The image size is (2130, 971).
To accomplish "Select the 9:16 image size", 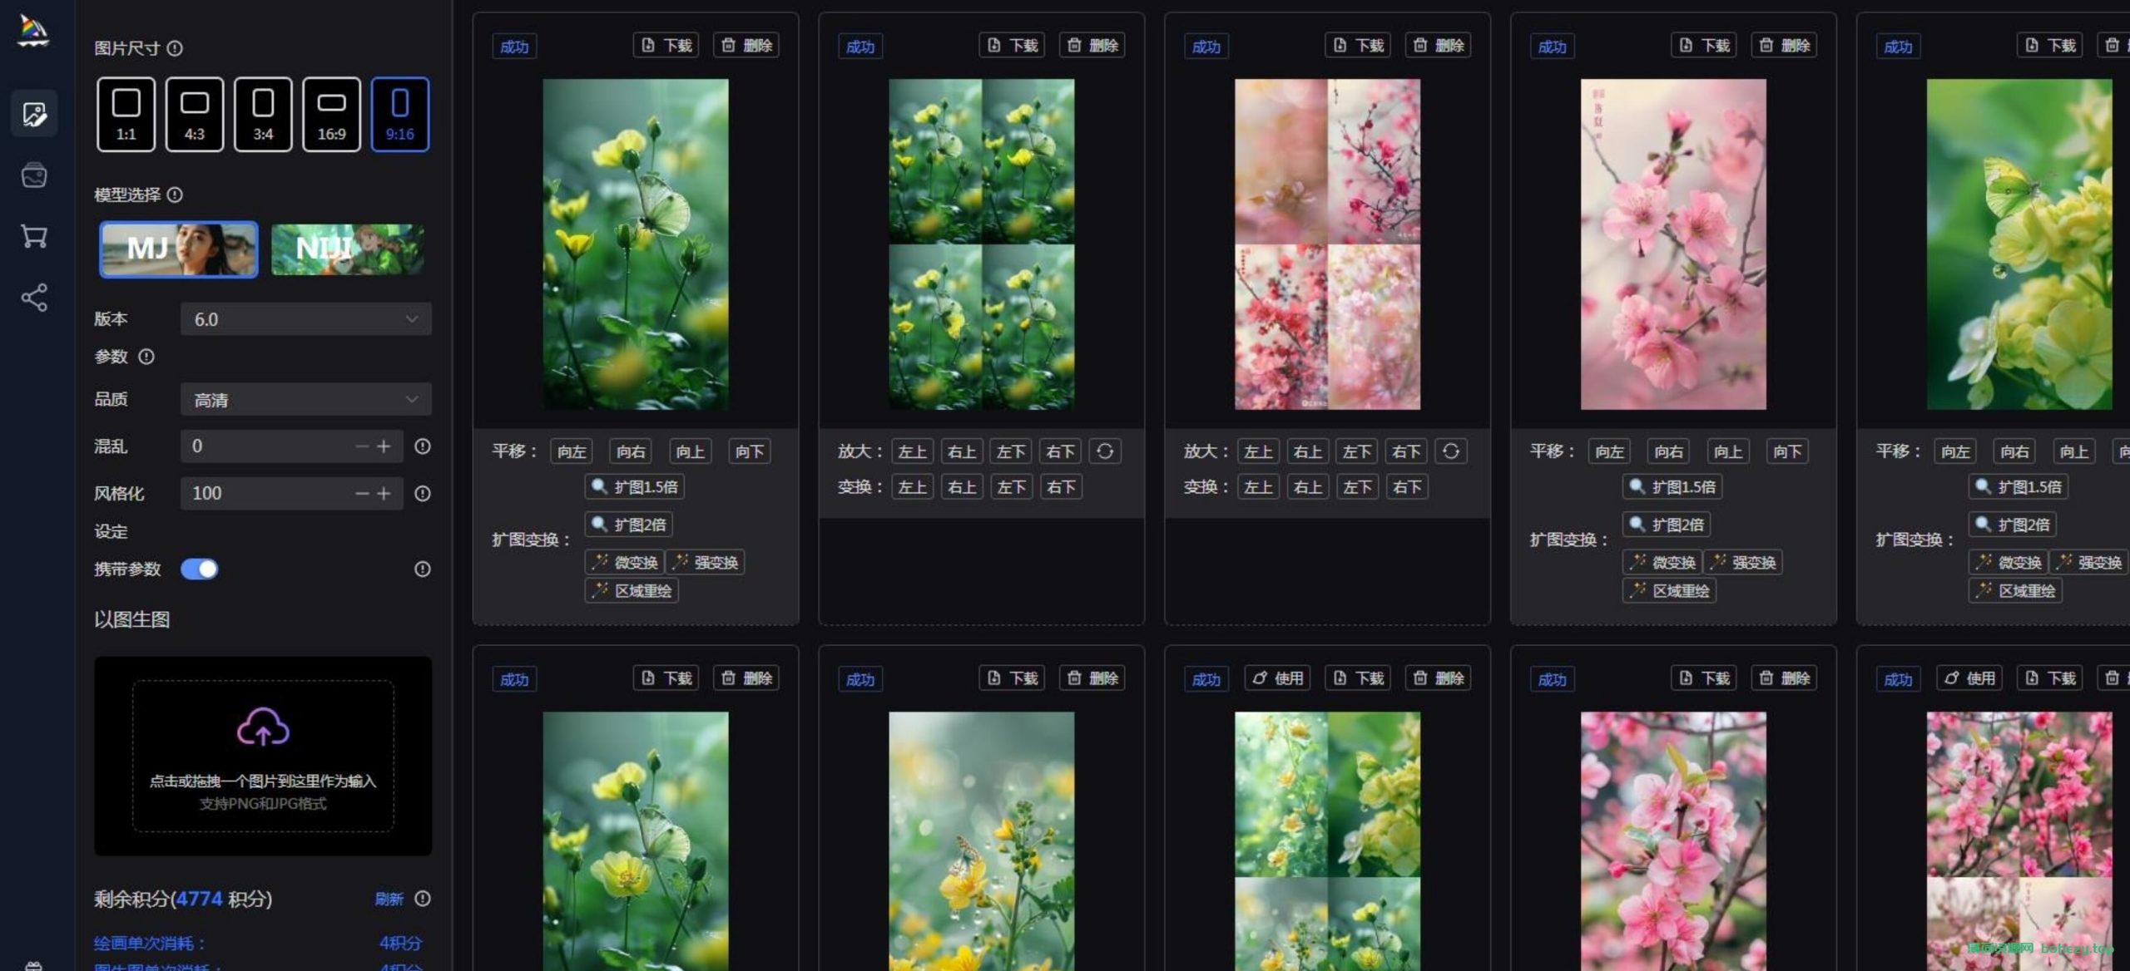I will click(400, 115).
